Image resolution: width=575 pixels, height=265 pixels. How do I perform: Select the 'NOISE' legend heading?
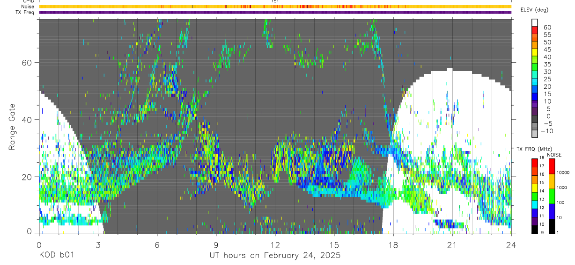tap(554, 155)
